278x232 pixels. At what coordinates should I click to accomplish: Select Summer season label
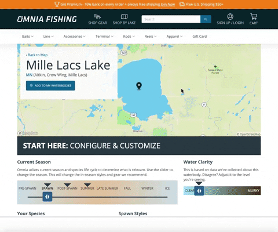[87, 188]
